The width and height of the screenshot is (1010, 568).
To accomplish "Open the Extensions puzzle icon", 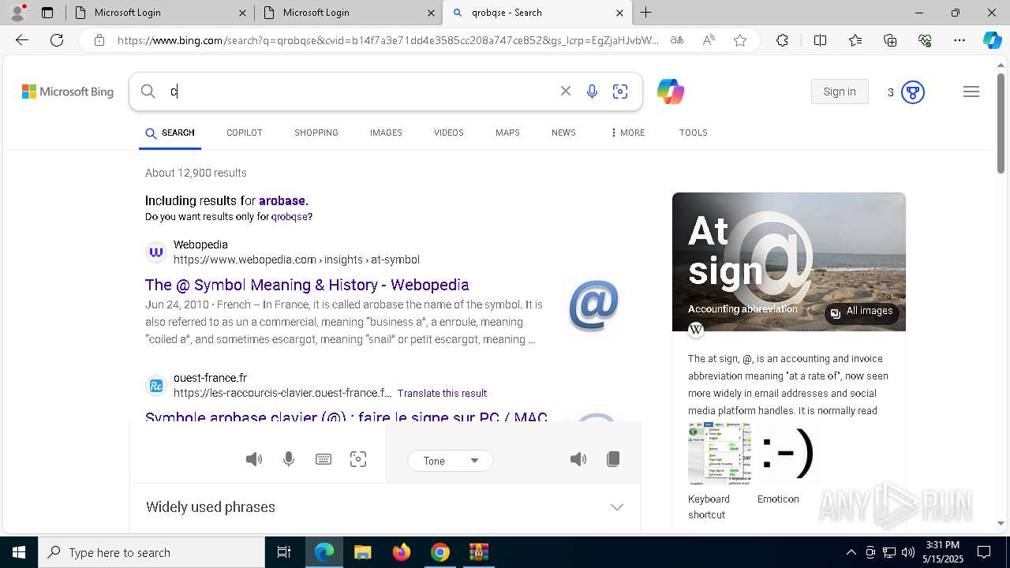I will pyautogui.click(x=782, y=40).
